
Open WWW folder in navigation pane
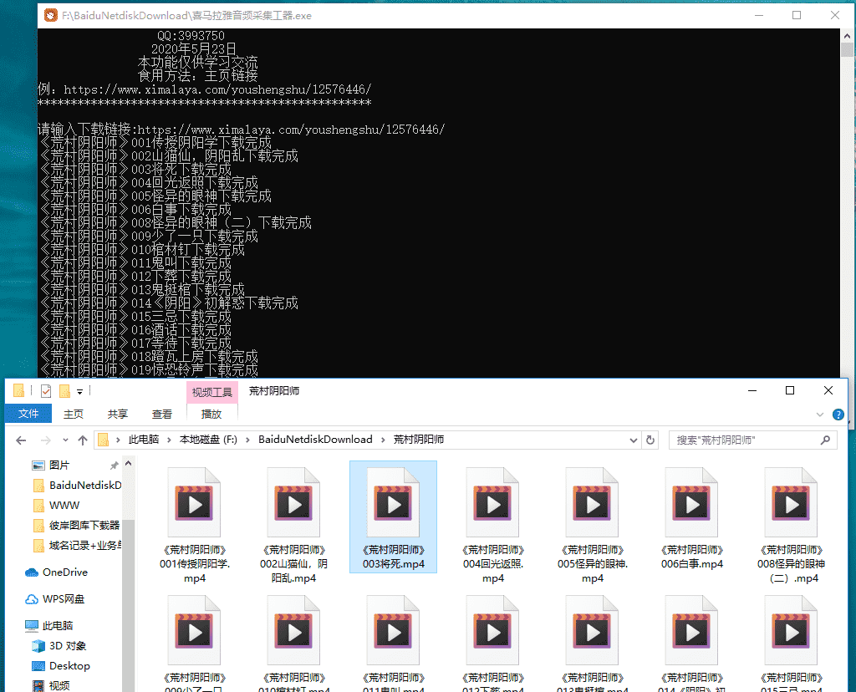(x=57, y=506)
